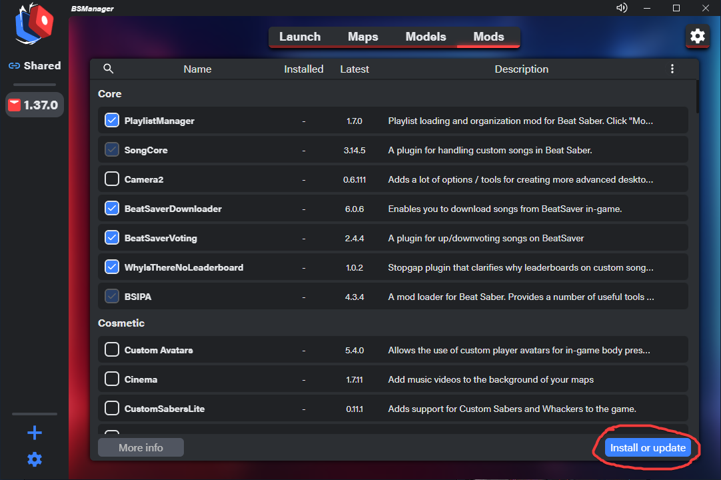The height and width of the screenshot is (480, 721).
Task: Click the mods list scrollbar
Action: pos(697,97)
